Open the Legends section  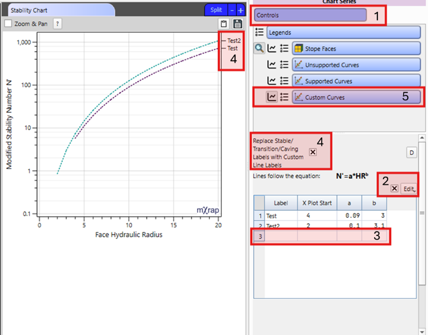tap(343, 32)
